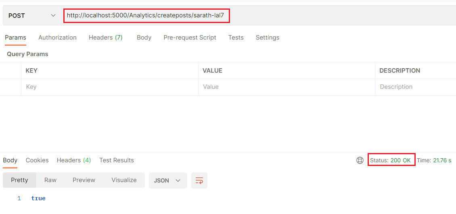Open the Pre-request Script tab
The width and height of the screenshot is (456, 214).
click(x=190, y=38)
